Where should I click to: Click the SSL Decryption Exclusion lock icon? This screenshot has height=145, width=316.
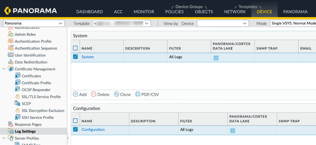point(18,111)
